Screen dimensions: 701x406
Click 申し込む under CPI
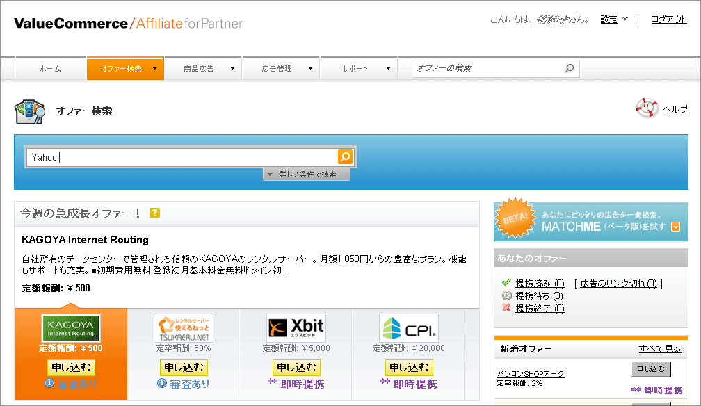(409, 368)
